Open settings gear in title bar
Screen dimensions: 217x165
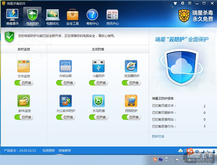point(183,3)
